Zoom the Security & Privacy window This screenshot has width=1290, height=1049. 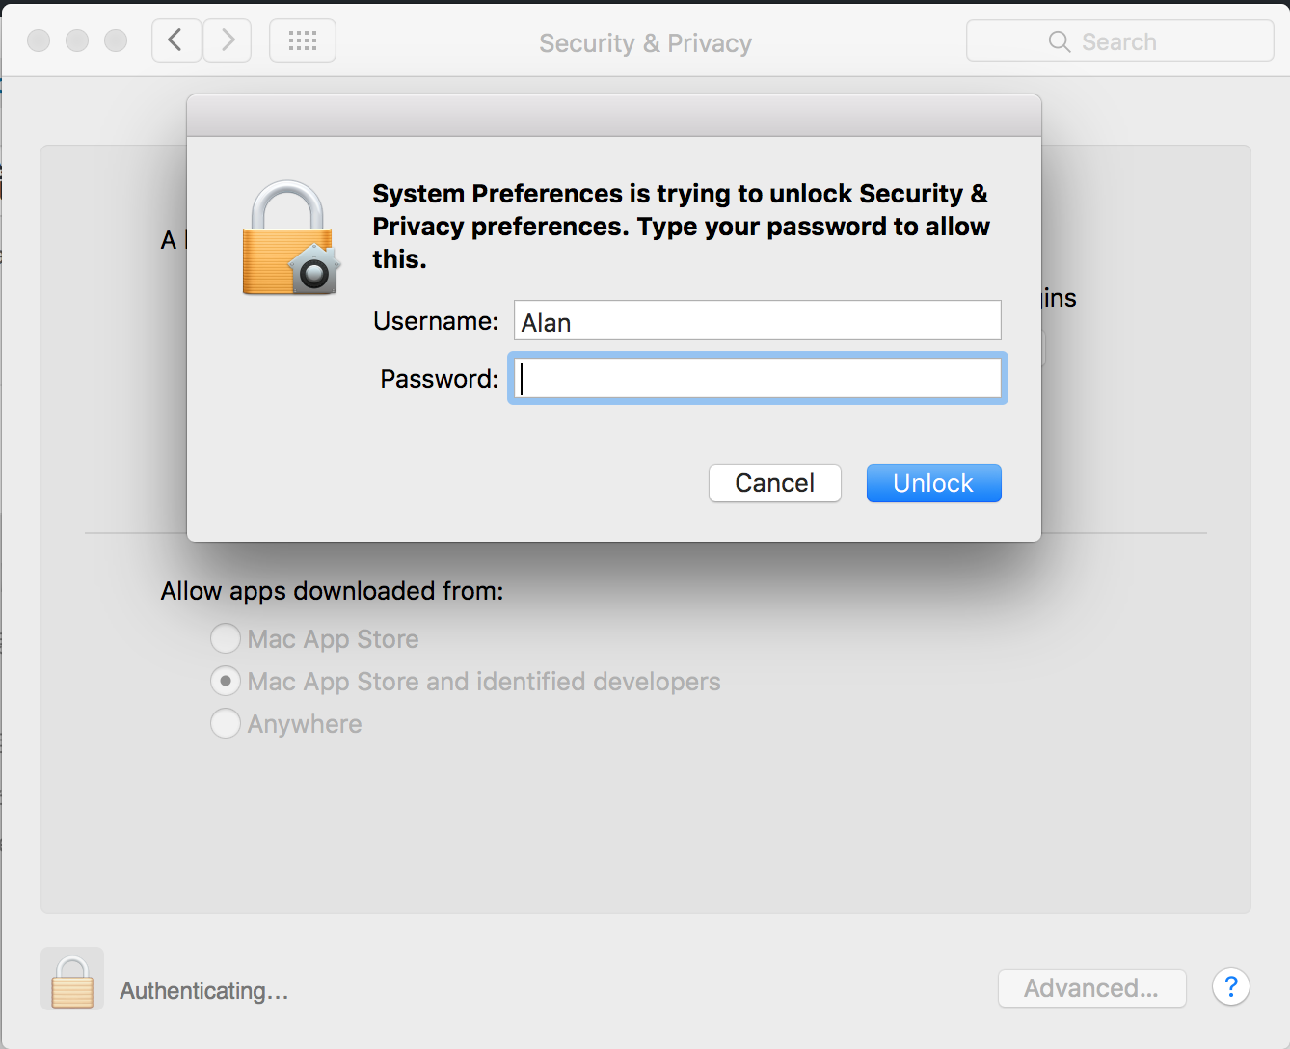click(116, 40)
